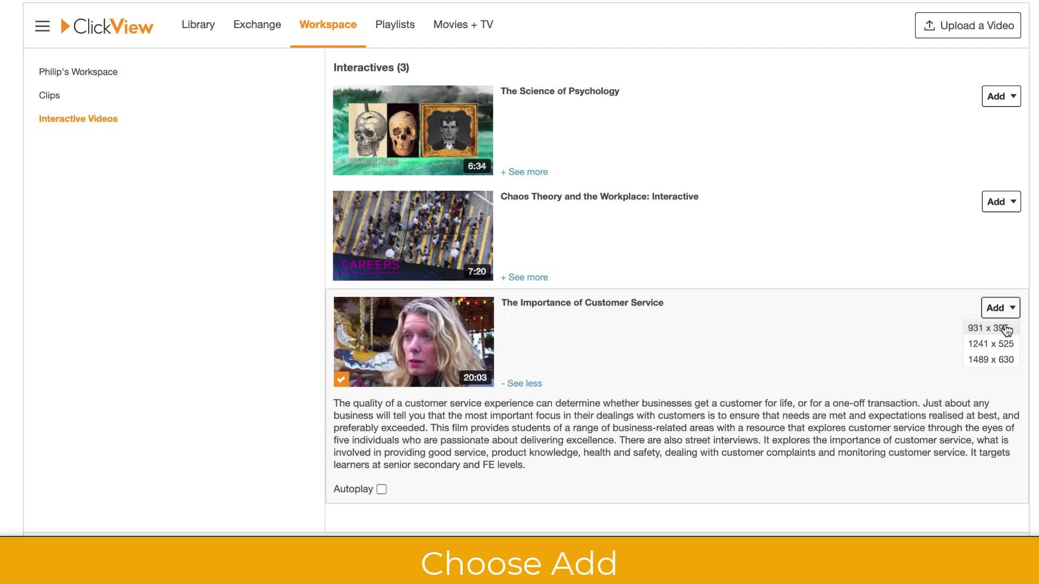Open the hamburger navigation menu
The width and height of the screenshot is (1039, 584).
(42, 25)
